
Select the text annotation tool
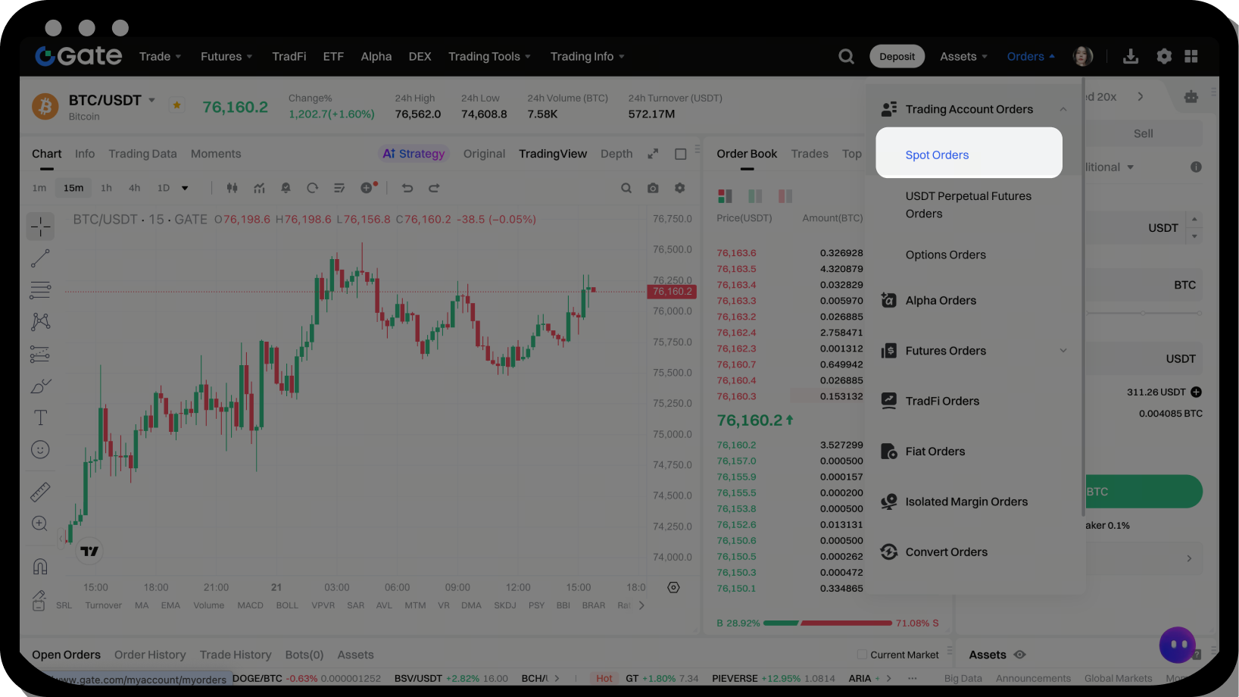(x=40, y=417)
